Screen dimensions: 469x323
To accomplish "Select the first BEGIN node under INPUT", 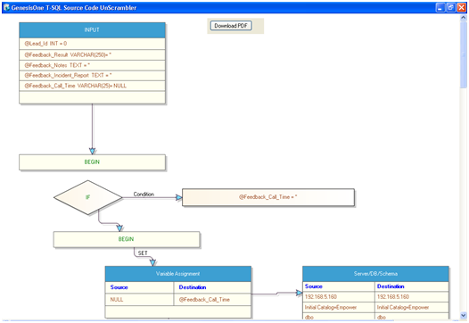I will (x=92, y=162).
